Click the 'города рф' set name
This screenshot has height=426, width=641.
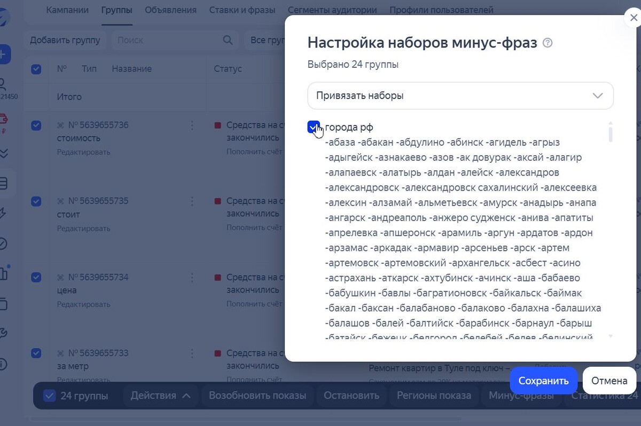[x=349, y=127]
